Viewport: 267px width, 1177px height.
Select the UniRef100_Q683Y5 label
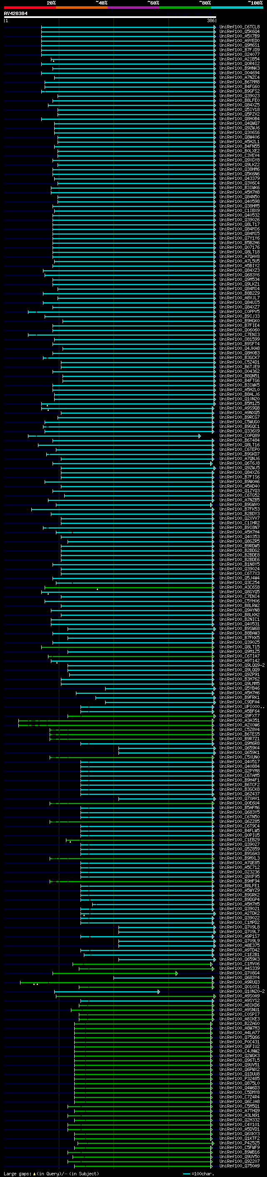(239, 813)
